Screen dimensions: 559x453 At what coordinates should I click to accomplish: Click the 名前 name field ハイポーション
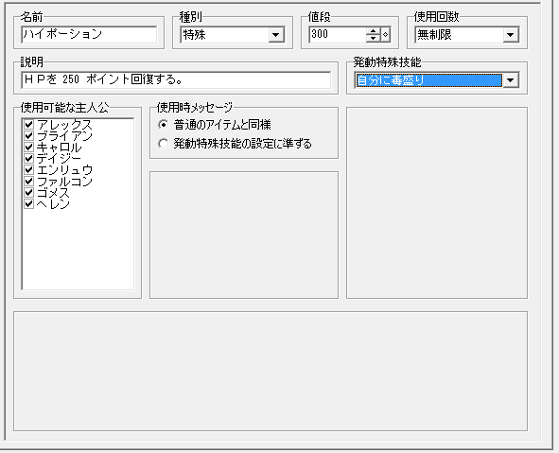(89, 35)
